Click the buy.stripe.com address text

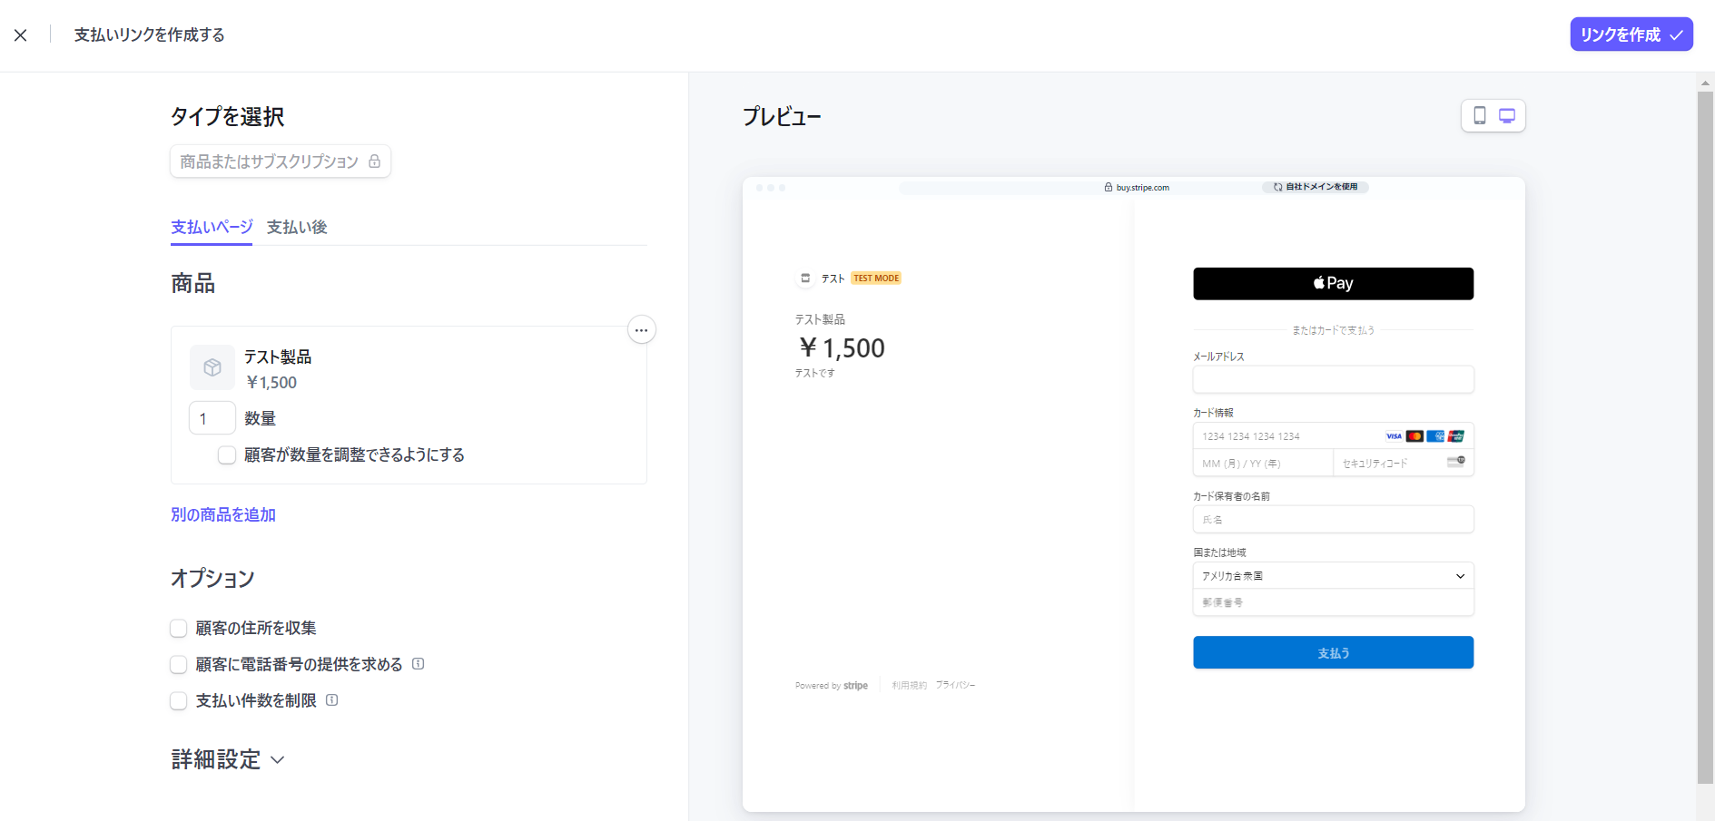(x=1142, y=188)
